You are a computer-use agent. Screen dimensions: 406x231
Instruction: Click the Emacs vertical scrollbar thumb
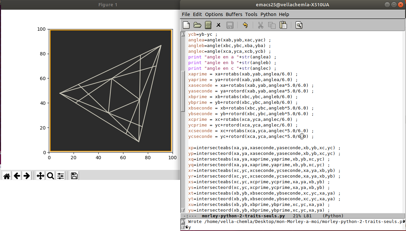click(x=183, y=90)
